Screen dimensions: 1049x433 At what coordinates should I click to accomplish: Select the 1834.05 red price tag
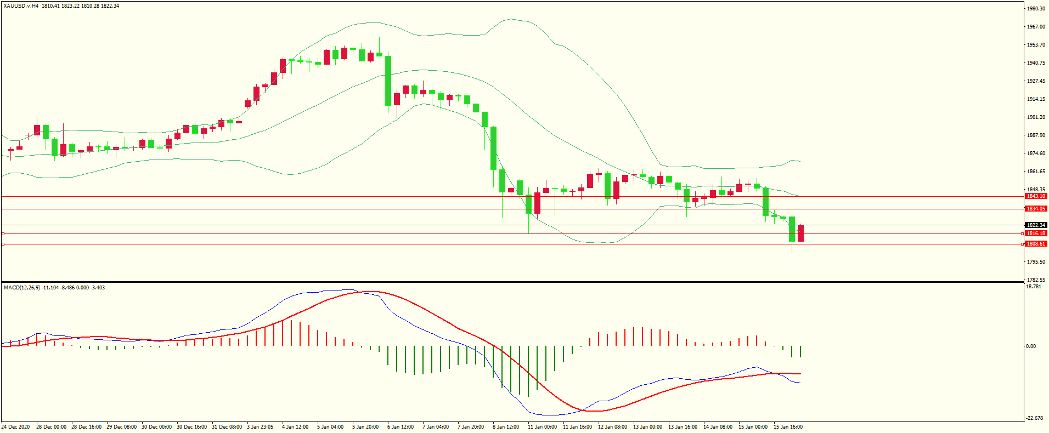coord(1036,209)
